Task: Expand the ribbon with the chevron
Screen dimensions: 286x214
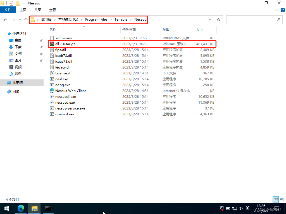Action: (x=277, y=10)
